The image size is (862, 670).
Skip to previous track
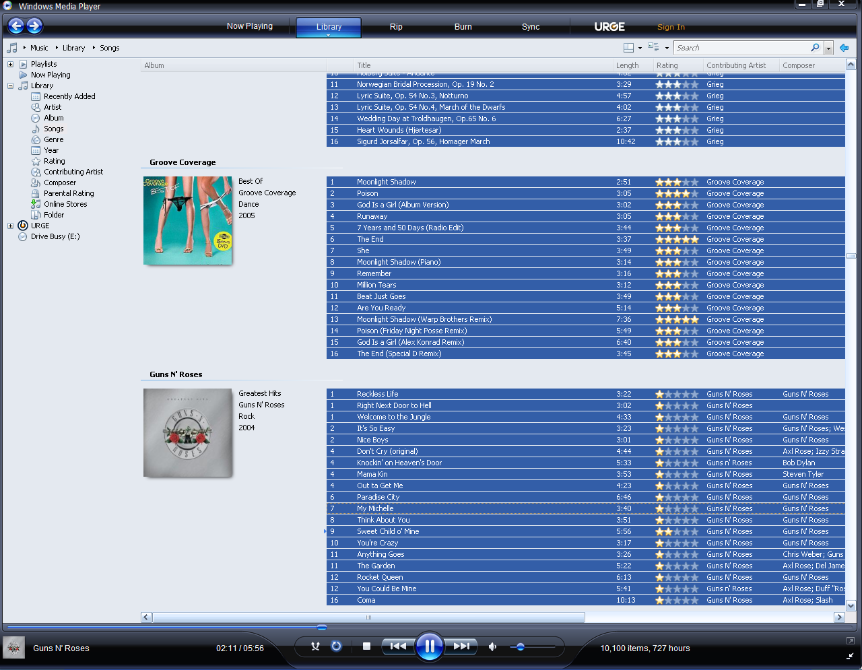click(398, 646)
